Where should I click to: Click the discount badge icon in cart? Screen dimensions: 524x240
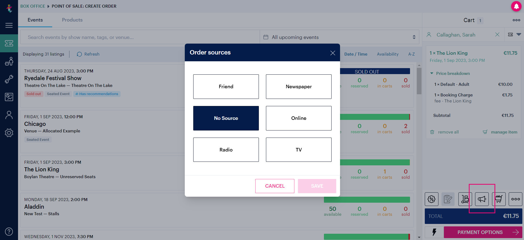pos(432,199)
